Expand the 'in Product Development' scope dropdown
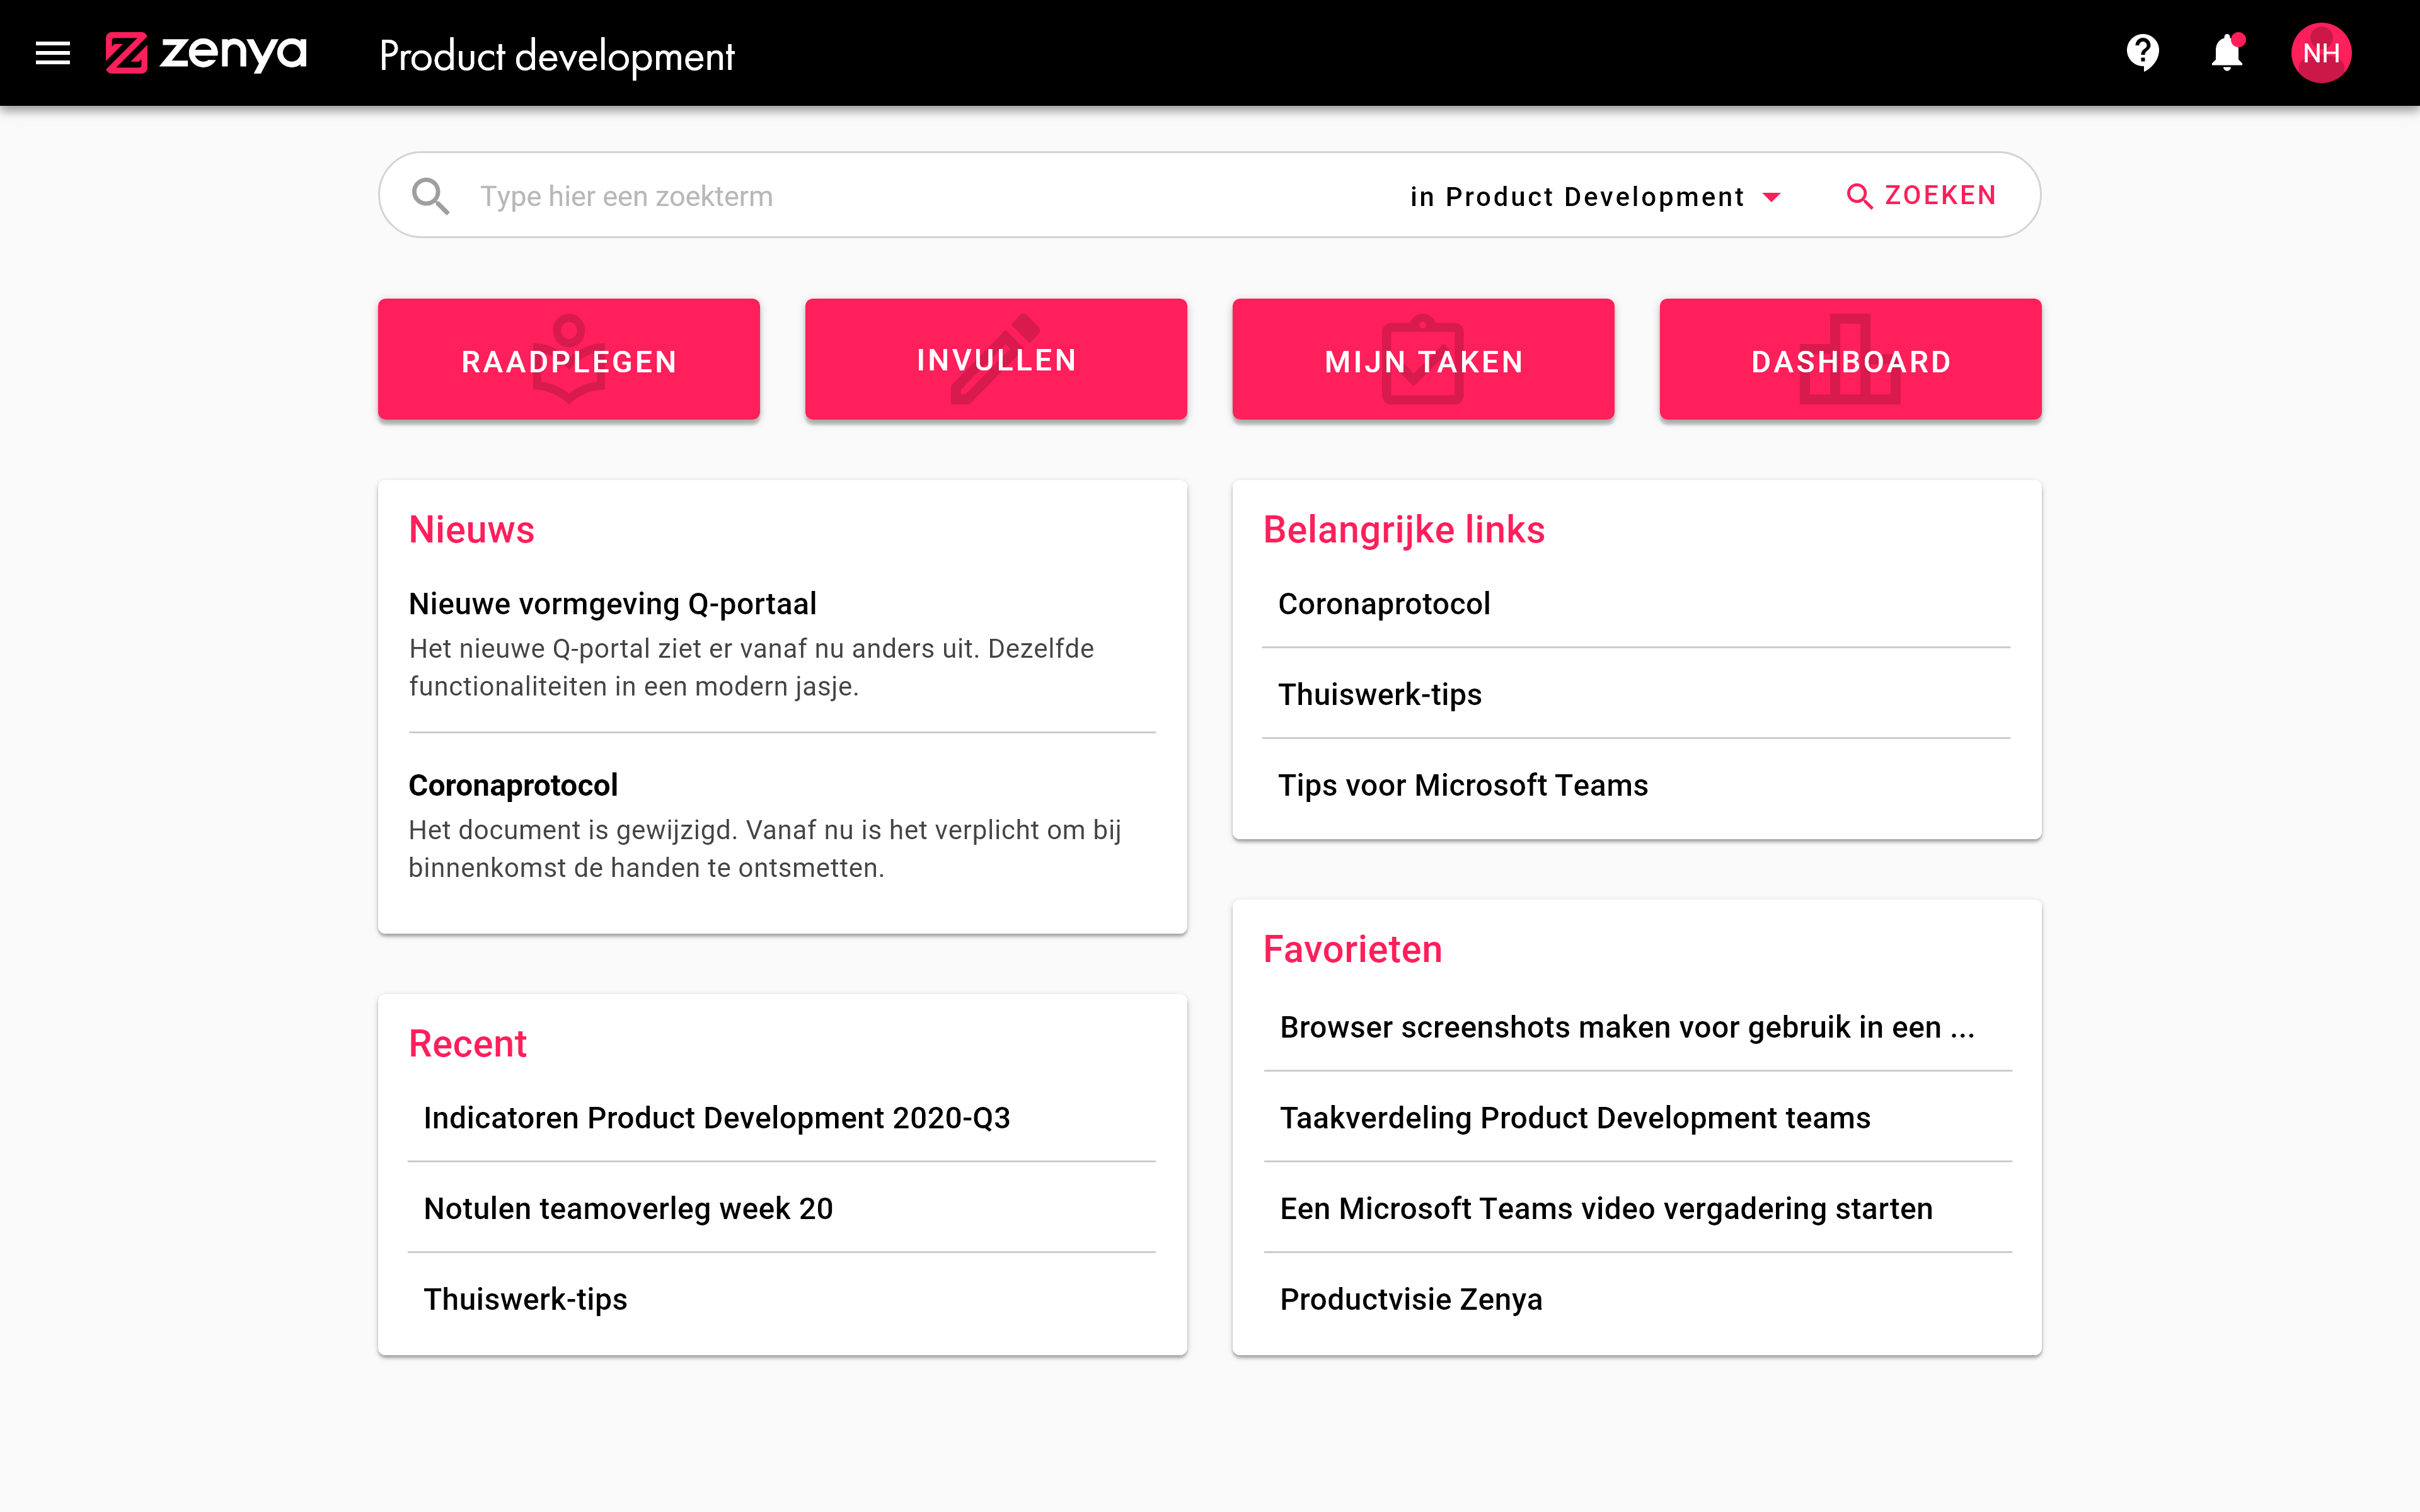Viewport: 2420px width, 1512px height. [1595, 196]
